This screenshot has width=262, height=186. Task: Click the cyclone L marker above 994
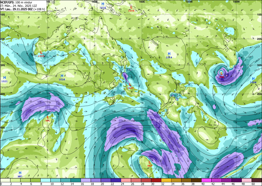221,73
